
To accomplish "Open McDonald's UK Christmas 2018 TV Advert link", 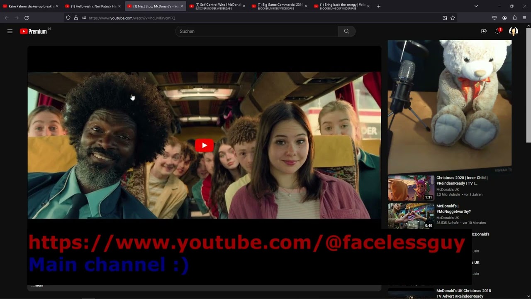I will (x=463, y=294).
